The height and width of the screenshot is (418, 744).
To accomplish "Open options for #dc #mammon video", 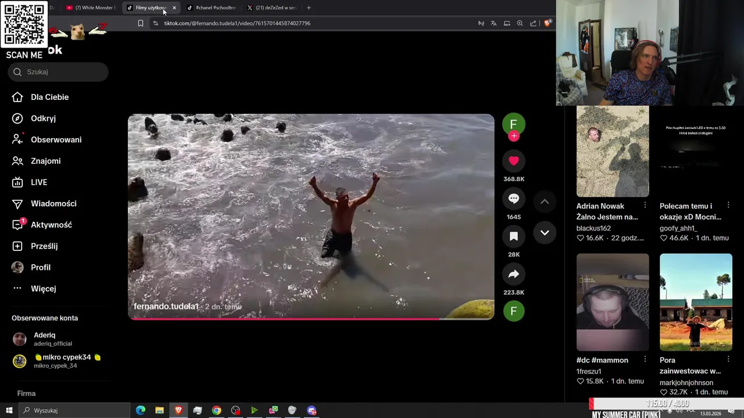I will tap(645, 359).
